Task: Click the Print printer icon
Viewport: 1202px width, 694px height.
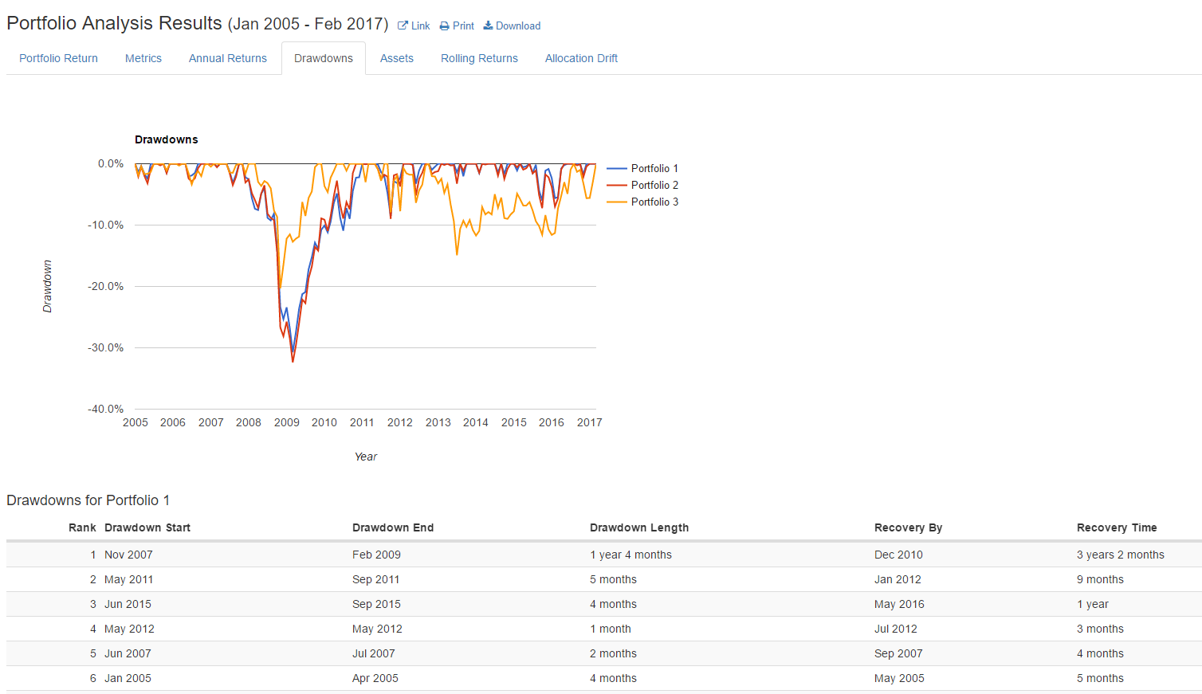Action: point(444,25)
